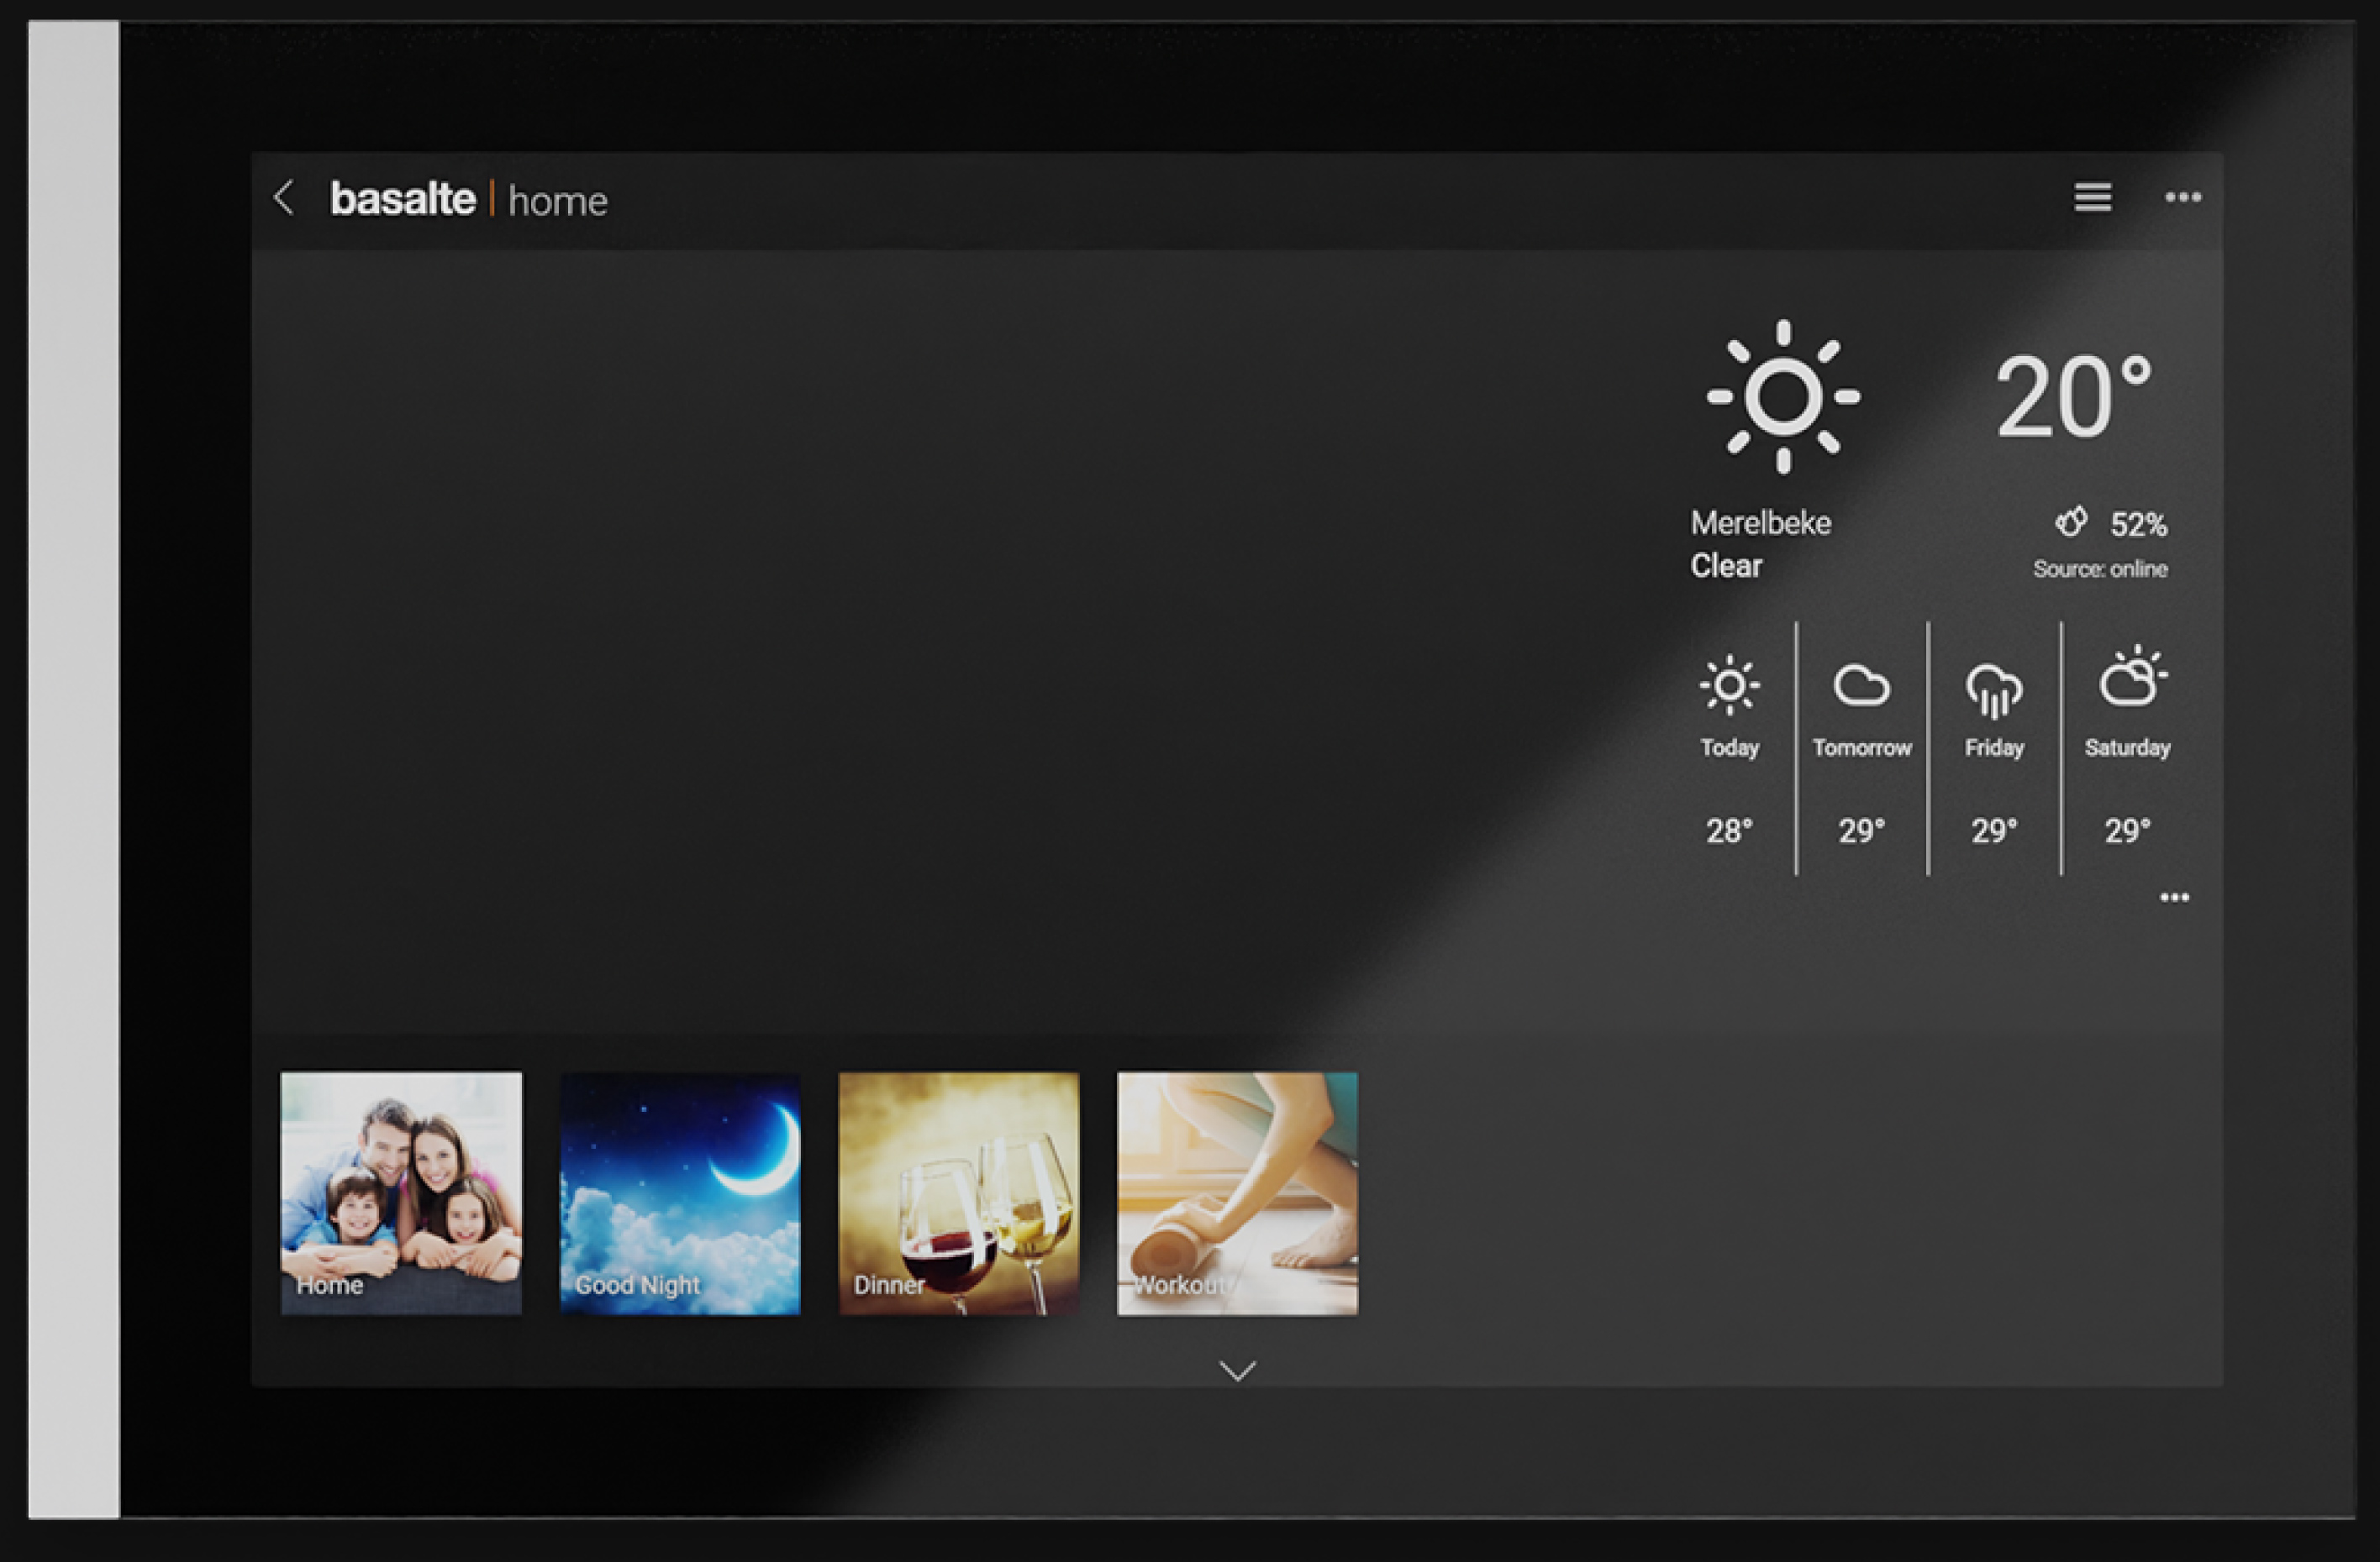Viewport: 2380px width, 1562px height.
Task: Click the Source: online label
Action: [2100, 569]
